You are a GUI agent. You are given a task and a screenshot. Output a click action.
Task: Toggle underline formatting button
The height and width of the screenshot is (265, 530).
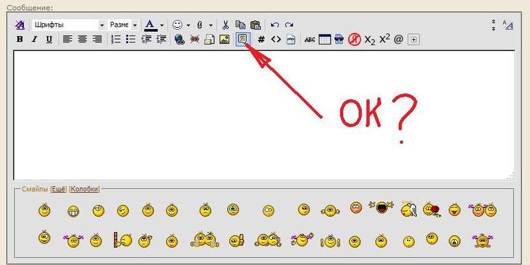(x=49, y=39)
